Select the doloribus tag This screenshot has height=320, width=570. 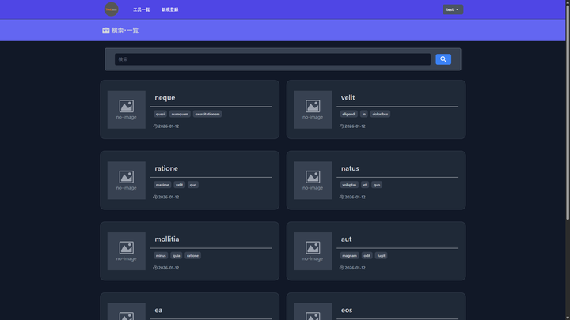(380, 114)
